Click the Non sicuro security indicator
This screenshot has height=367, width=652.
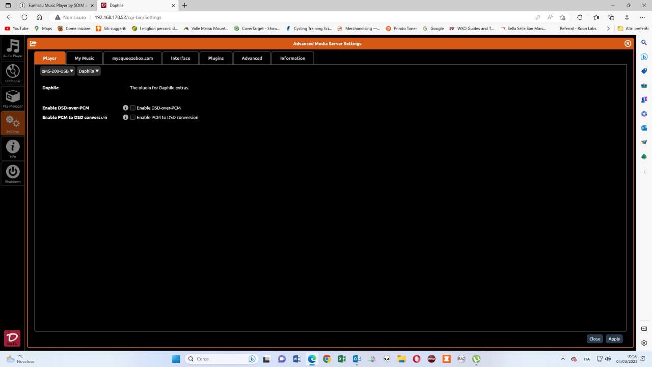tap(71, 17)
